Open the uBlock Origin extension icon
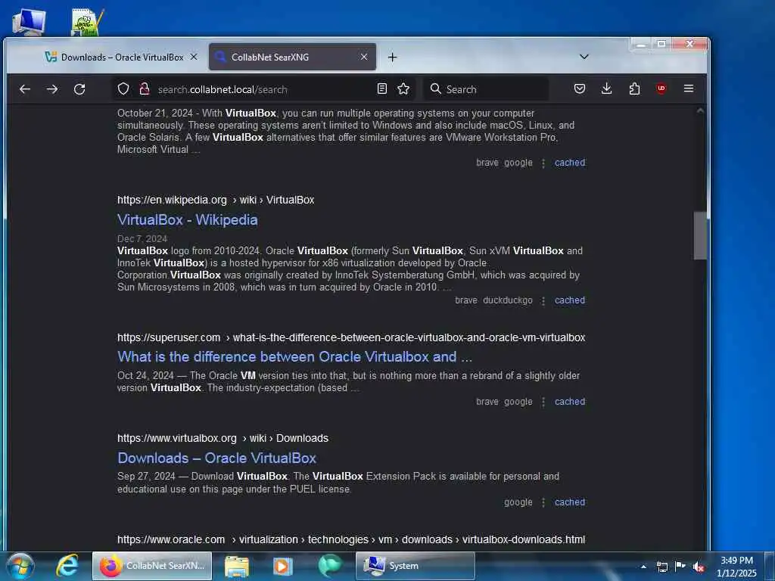The width and height of the screenshot is (775, 581). (661, 89)
